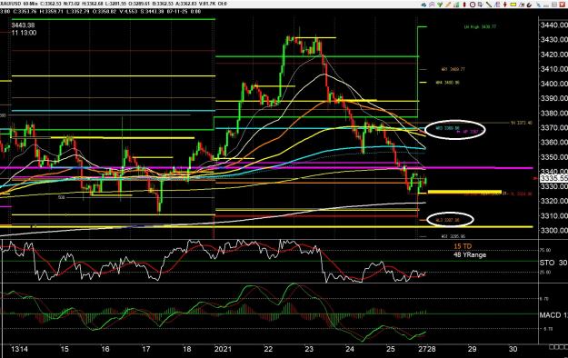
Task: Click date label 15 on the time axis
Action: tap(65, 349)
